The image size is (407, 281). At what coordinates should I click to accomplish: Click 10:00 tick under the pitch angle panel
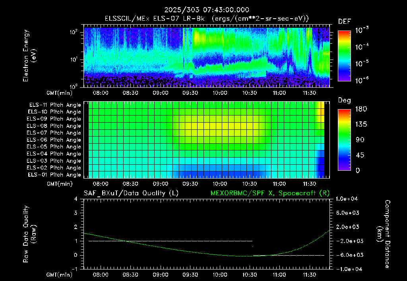coord(220,184)
